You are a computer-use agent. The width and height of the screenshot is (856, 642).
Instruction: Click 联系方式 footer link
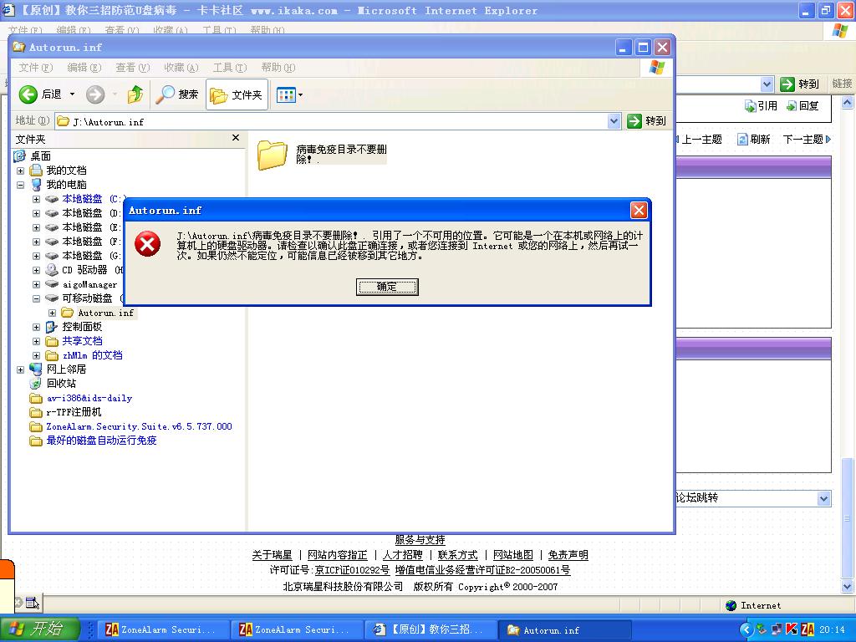(x=457, y=555)
